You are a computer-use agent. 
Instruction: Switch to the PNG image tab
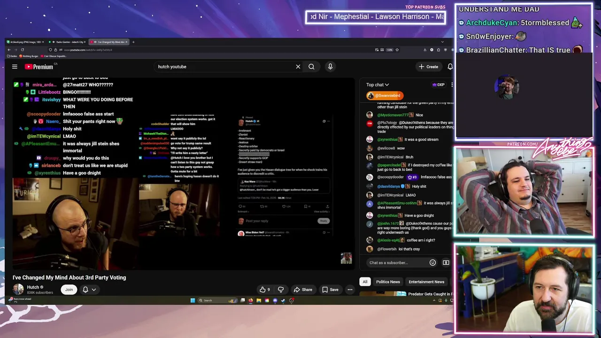[x=25, y=42]
